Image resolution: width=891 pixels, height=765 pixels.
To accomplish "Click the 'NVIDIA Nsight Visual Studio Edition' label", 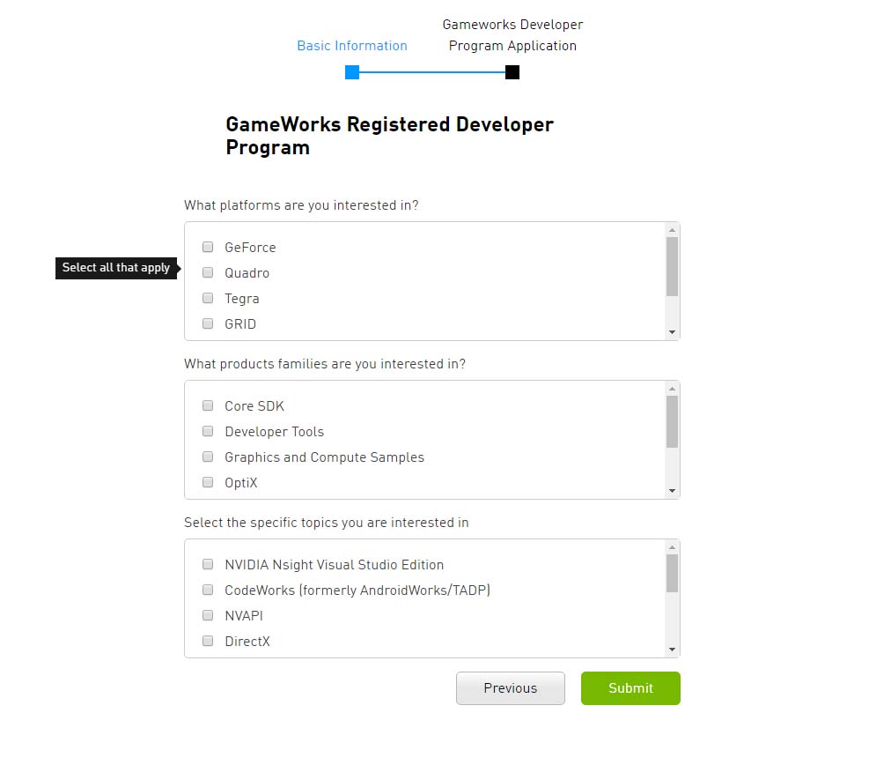I will (335, 565).
